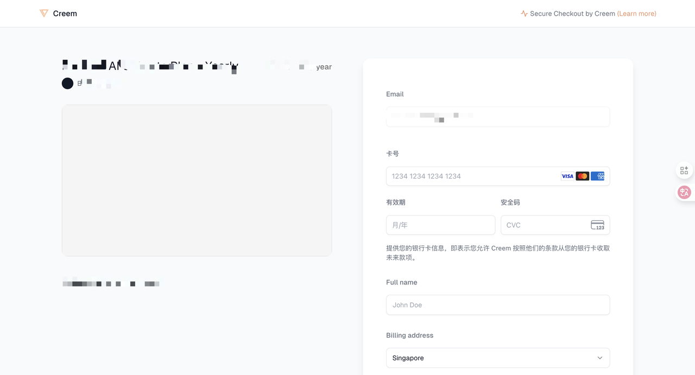Screen dimensions: 695x375
Task: Click the secure checkout pulse icon
Action: pos(524,14)
